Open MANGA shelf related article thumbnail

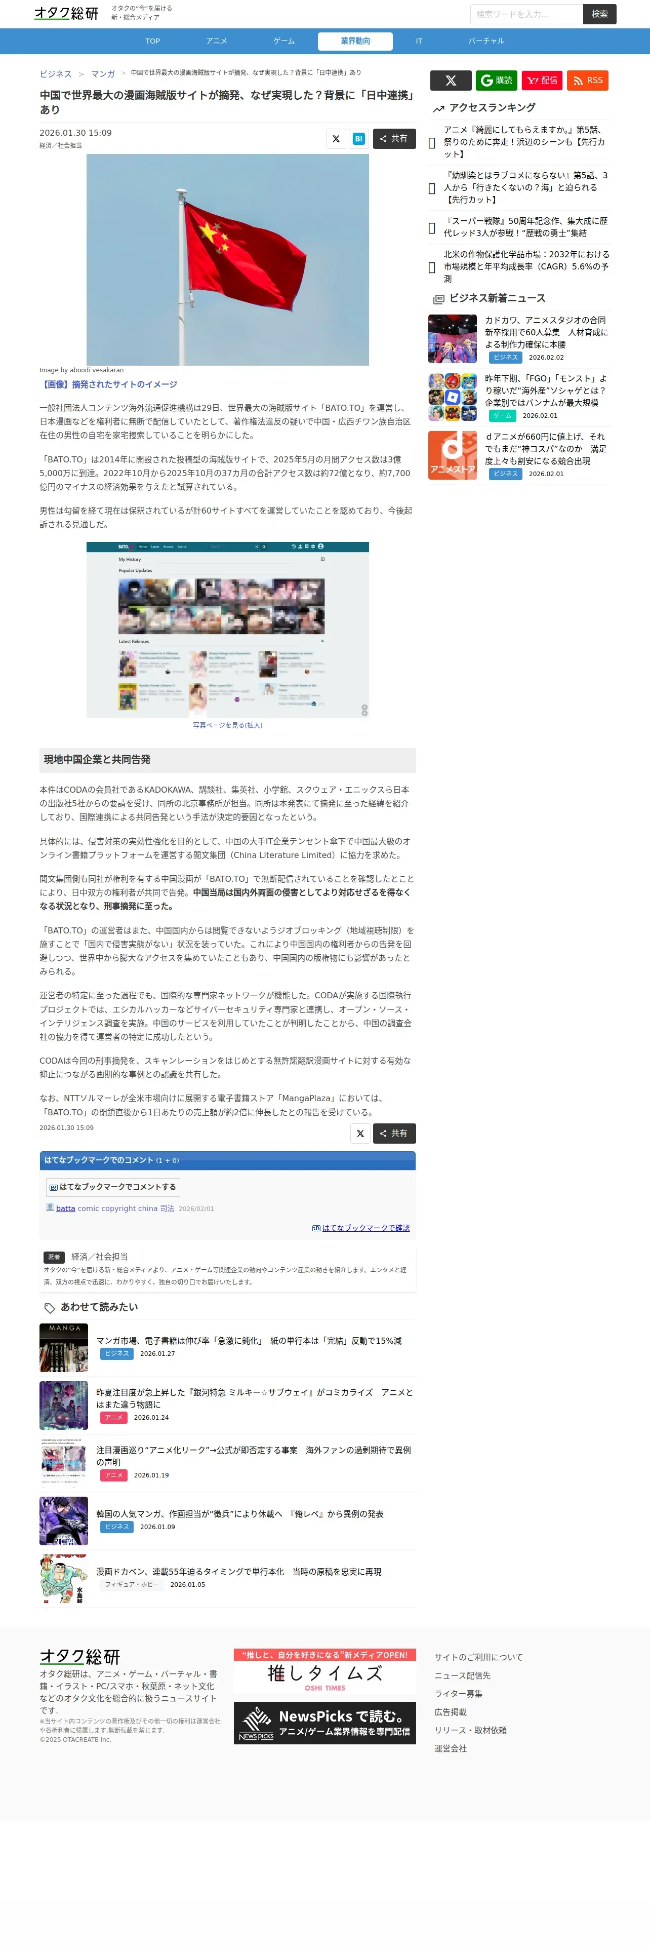click(64, 1348)
